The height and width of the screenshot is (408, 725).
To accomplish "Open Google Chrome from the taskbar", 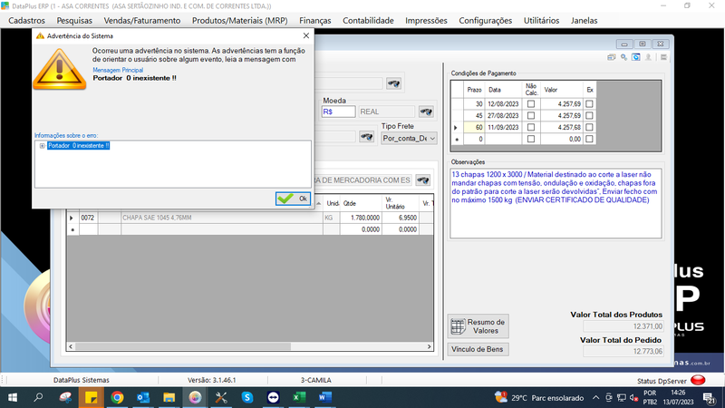I will click(x=118, y=397).
